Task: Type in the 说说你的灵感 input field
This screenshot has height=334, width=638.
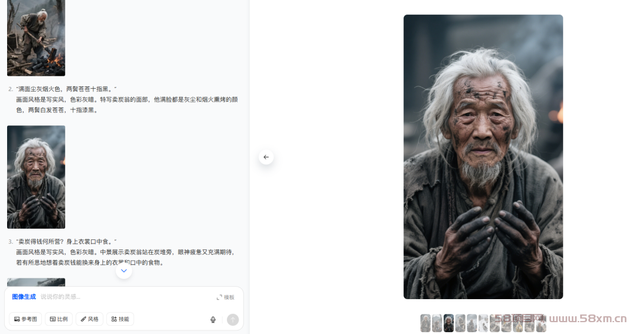Action: (x=118, y=297)
